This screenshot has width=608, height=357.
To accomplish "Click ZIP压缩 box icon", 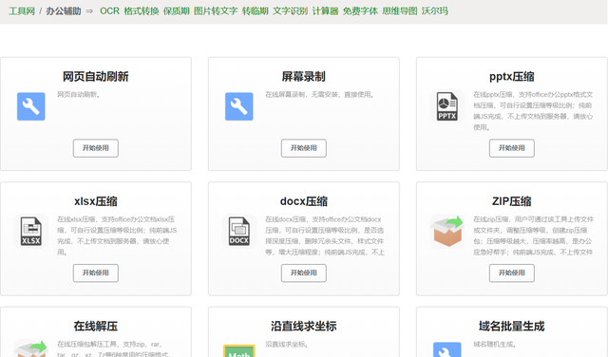I will coord(447,232).
